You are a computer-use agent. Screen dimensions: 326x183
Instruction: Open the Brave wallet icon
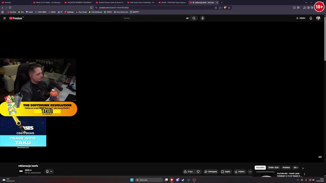point(312,8)
